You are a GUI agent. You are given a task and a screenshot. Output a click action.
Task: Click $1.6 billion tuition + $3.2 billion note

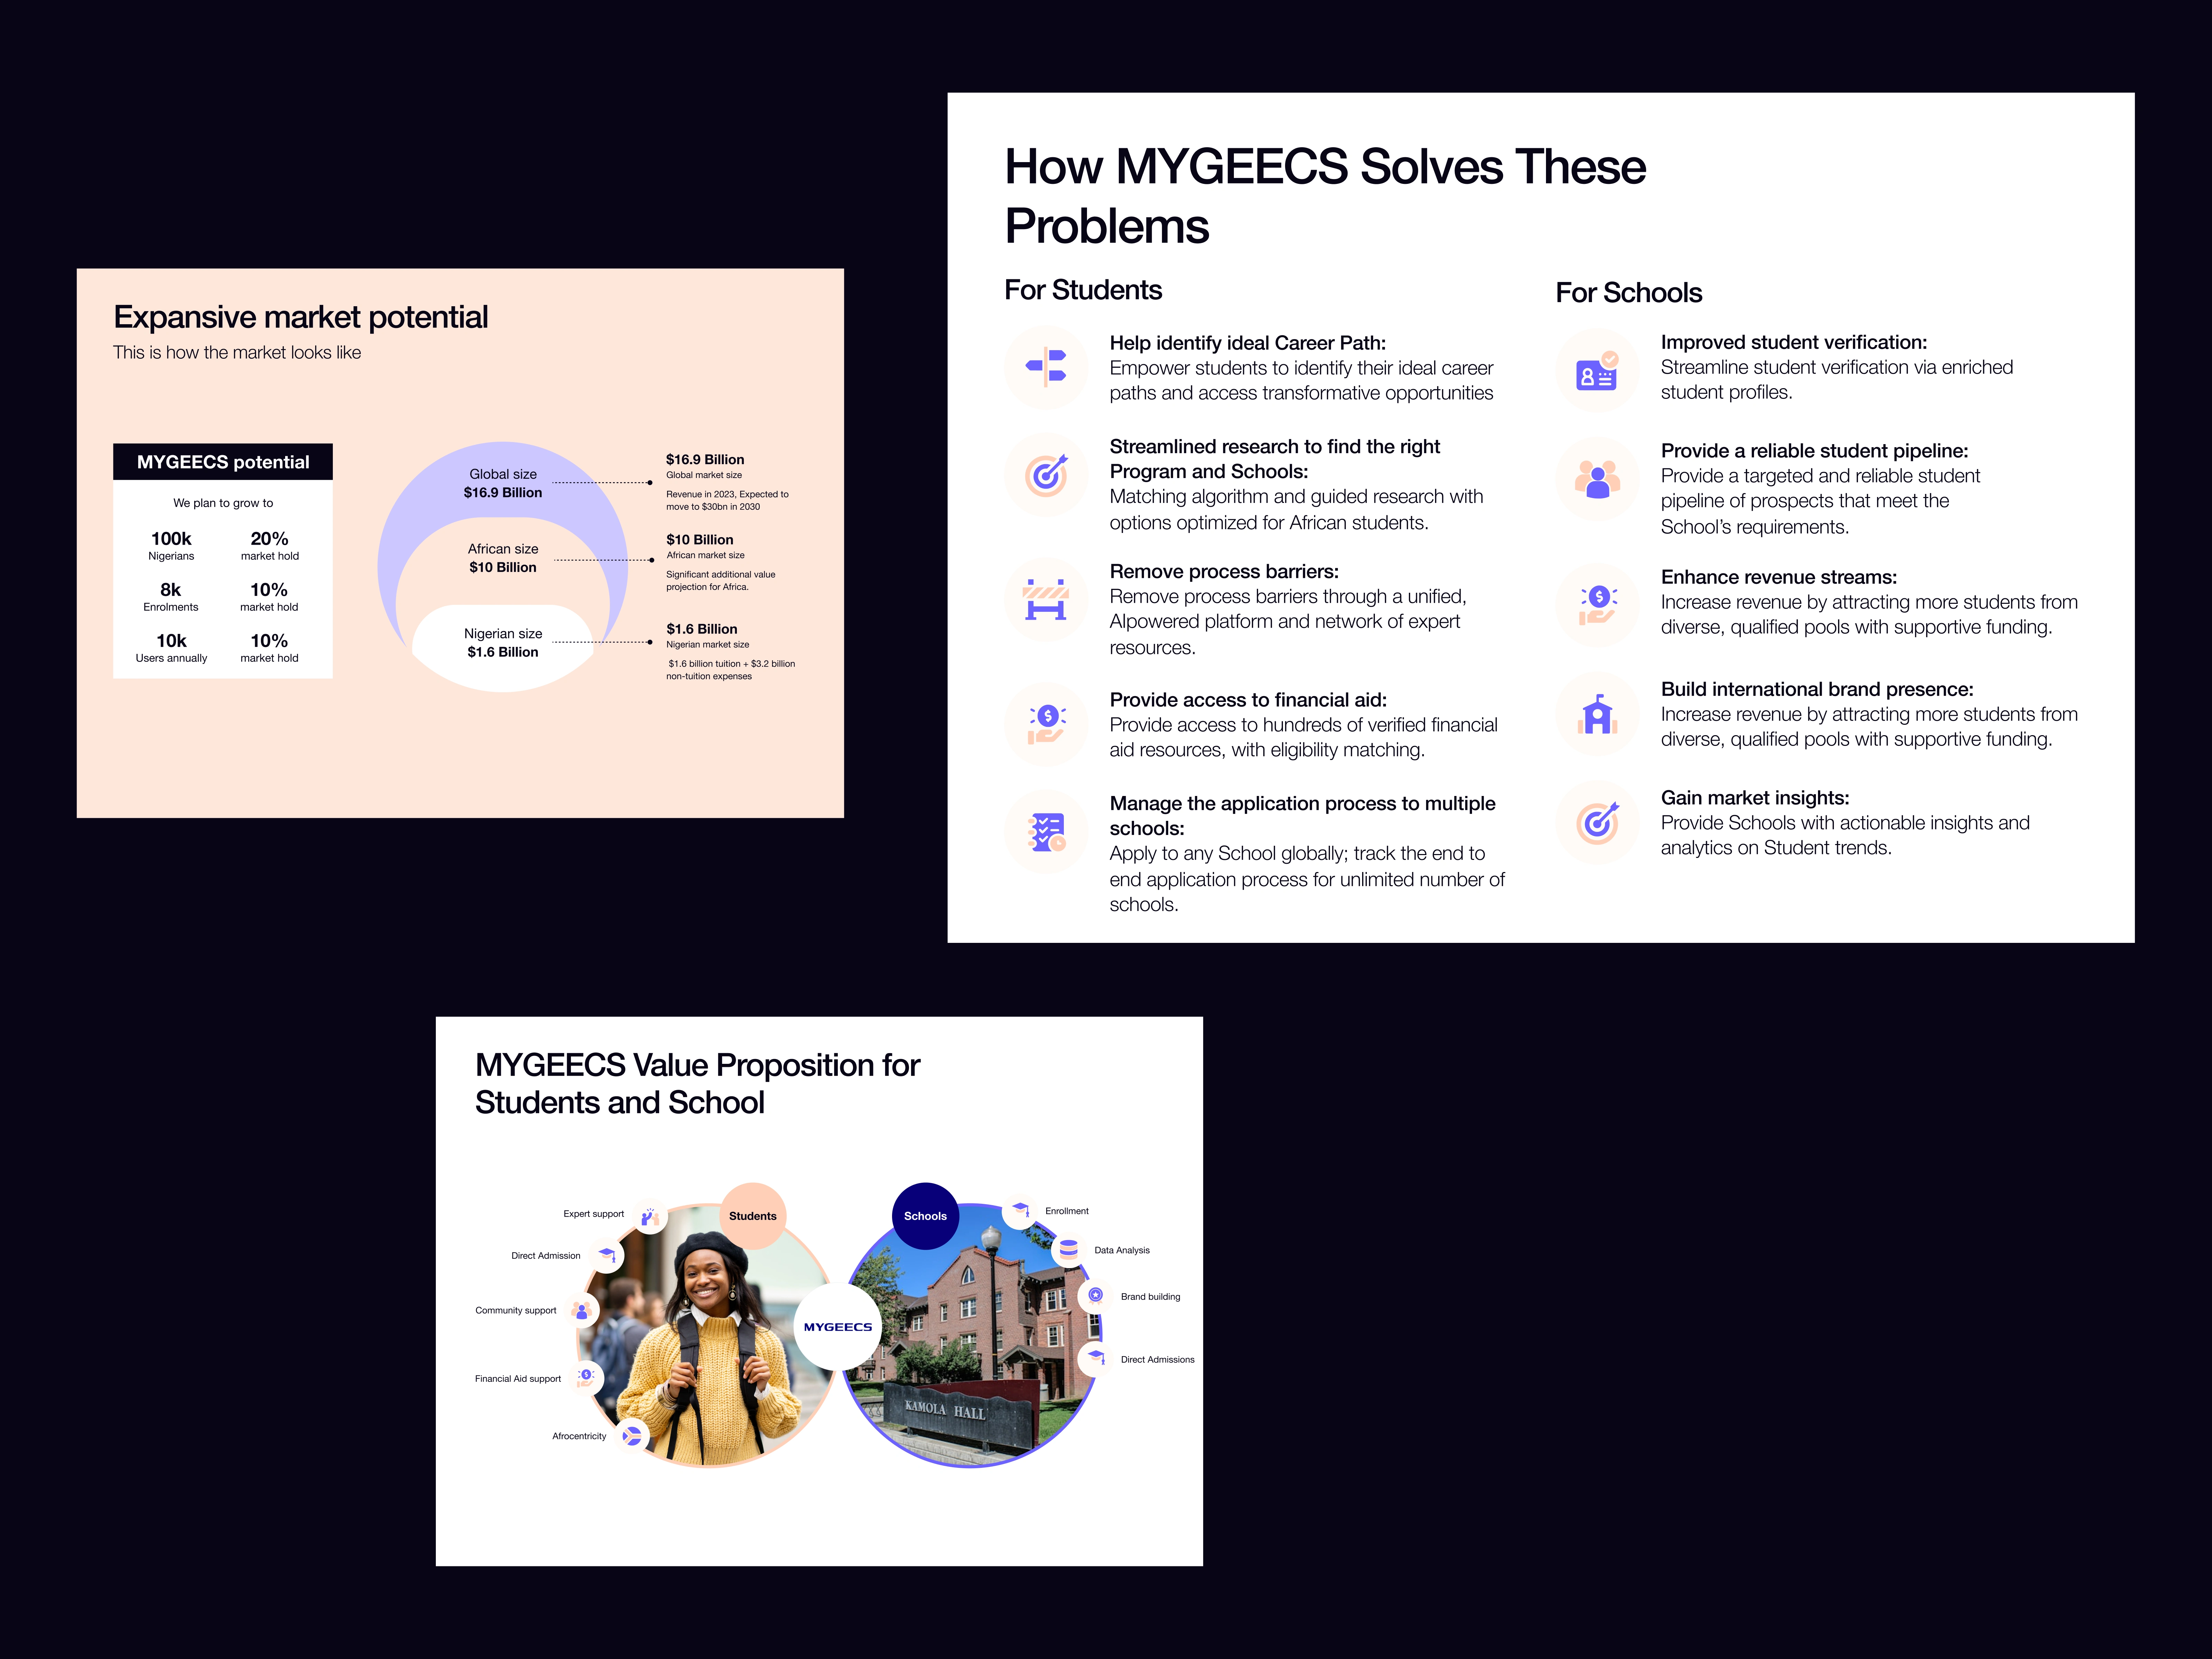(731, 670)
